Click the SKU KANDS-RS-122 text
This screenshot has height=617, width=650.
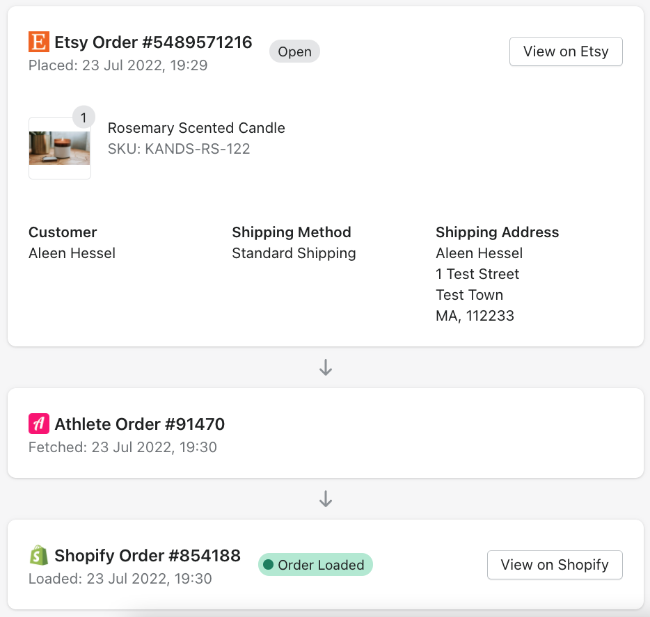pos(179,148)
